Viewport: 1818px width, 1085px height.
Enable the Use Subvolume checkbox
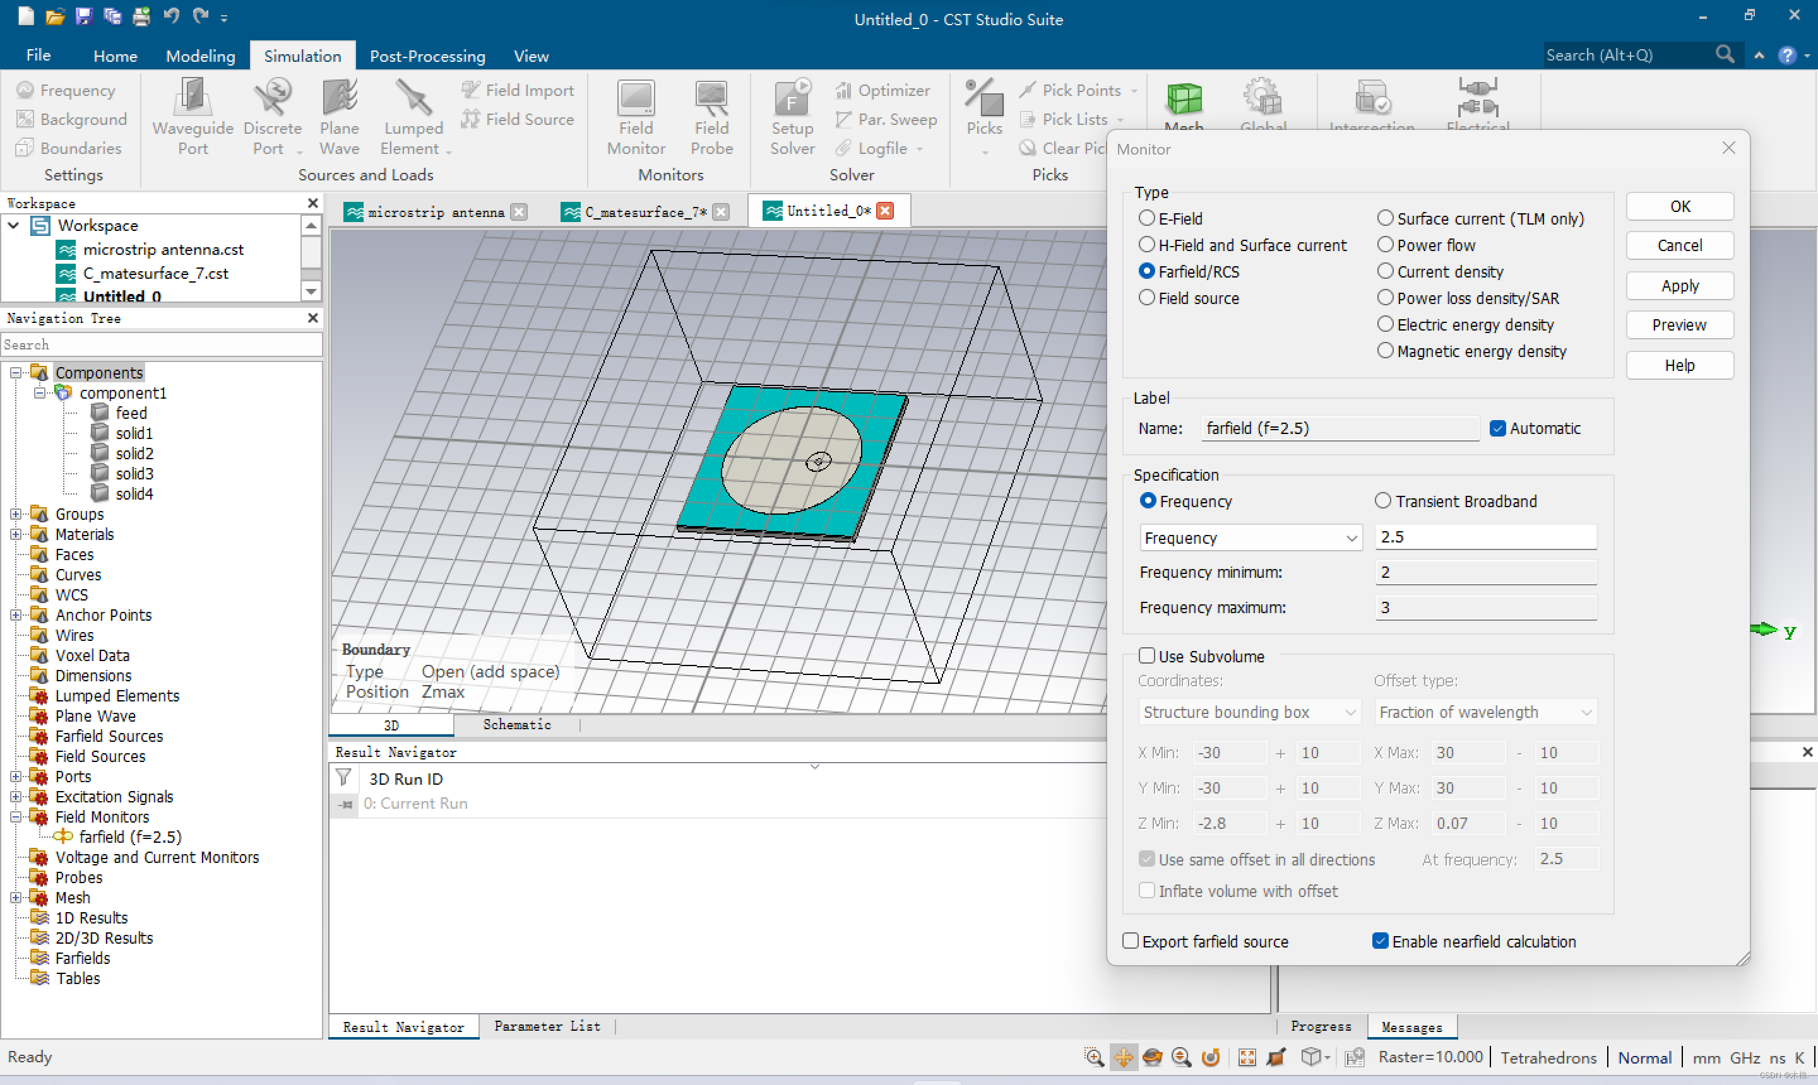(x=1147, y=656)
